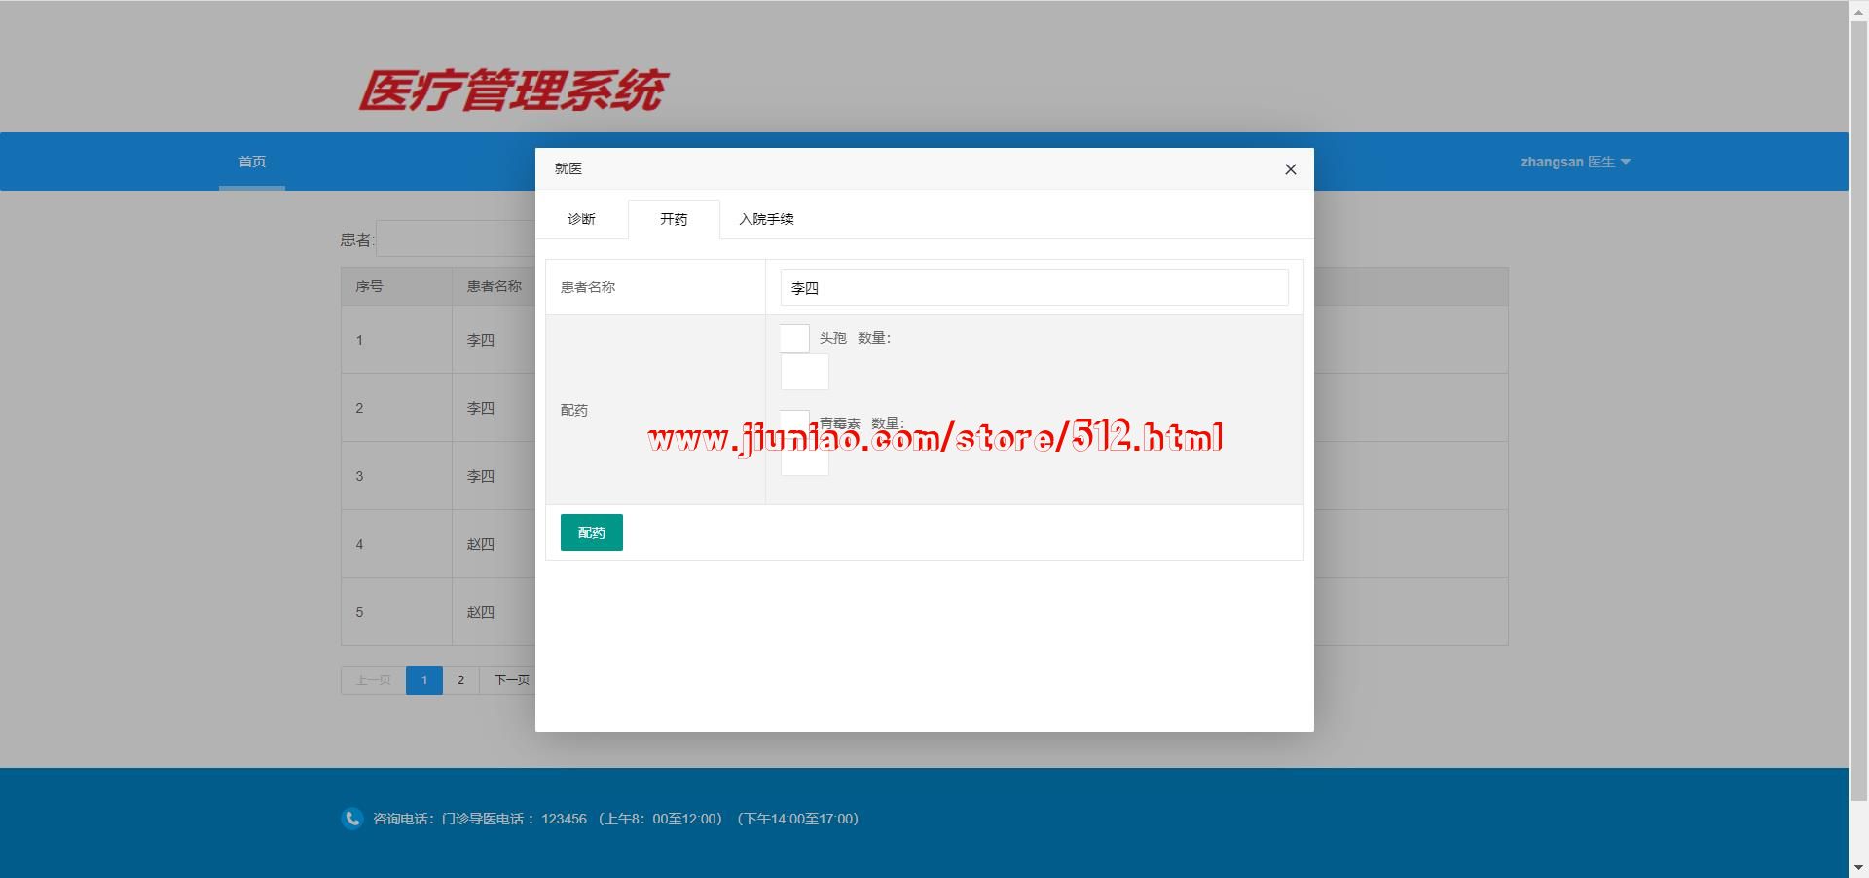Screen dimensions: 1869x878
Task: Go to the 上一页 previous page
Action: click(374, 679)
